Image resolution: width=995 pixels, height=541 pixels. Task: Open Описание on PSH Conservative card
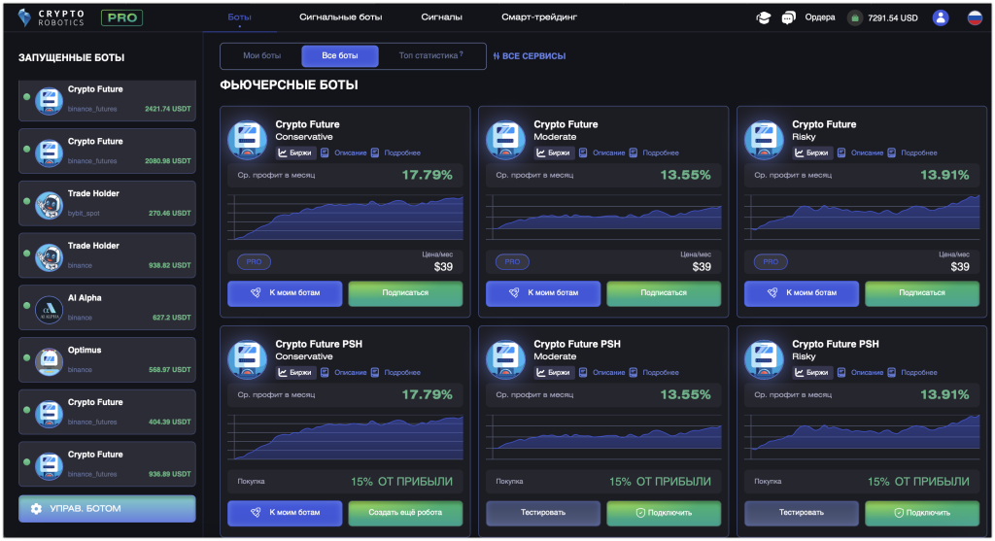(x=350, y=372)
